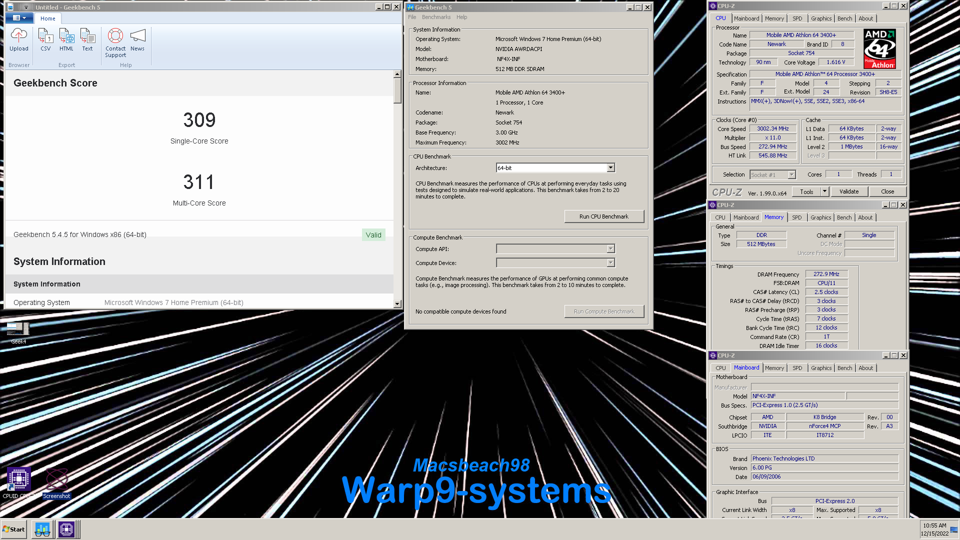Viewport: 960px width, 540px height.
Task: Select About tab in top CPU-Z window
Action: (866, 18)
